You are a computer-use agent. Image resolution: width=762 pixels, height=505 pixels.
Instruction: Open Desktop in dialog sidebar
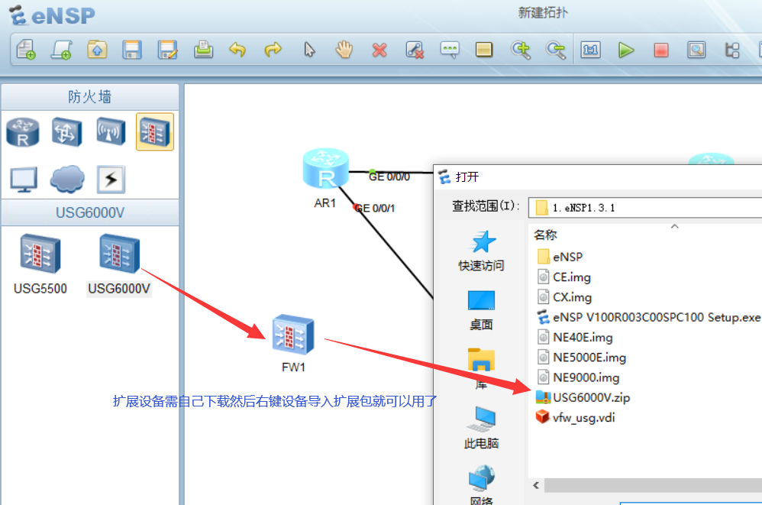481,310
